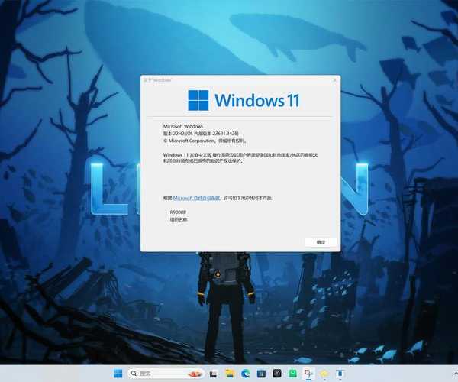Launch Microsoft Edge from the taskbar
The height and width of the screenshot is (382, 458).
(246, 374)
